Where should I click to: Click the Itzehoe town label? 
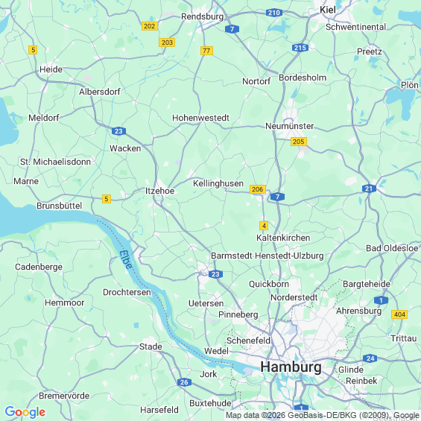tap(159, 191)
